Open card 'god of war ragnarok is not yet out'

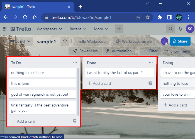(43, 94)
